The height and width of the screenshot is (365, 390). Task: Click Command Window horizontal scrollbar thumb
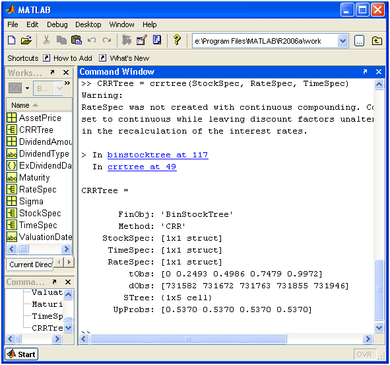pos(188,339)
